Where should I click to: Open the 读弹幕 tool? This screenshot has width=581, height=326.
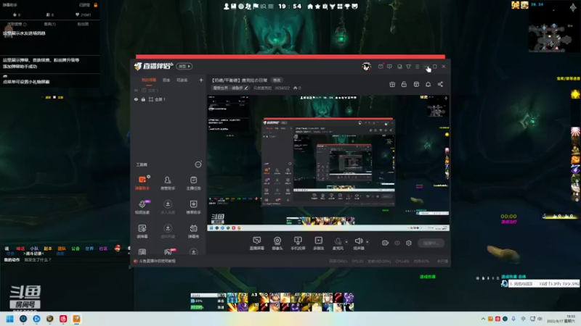point(142,231)
